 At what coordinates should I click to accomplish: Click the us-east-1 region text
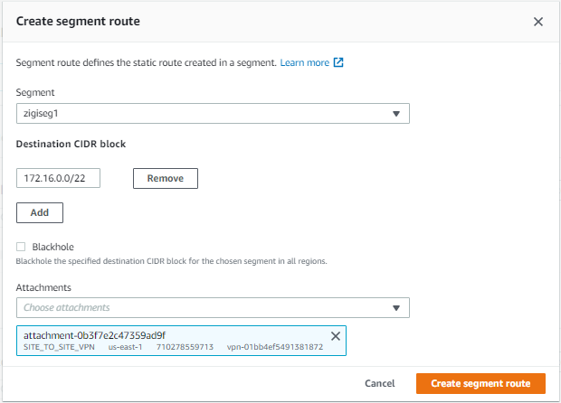pos(125,347)
